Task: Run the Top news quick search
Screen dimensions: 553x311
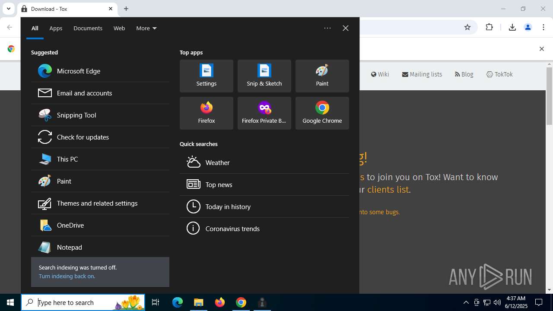Action: point(264,184)
